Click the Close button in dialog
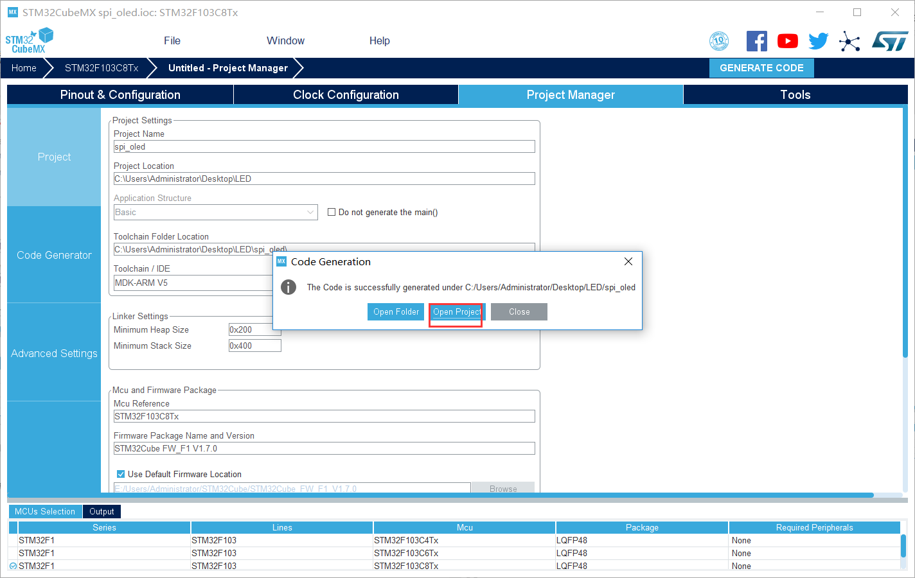Image resolution: width=915 pixels, height=578 pixels. point(519,311)
